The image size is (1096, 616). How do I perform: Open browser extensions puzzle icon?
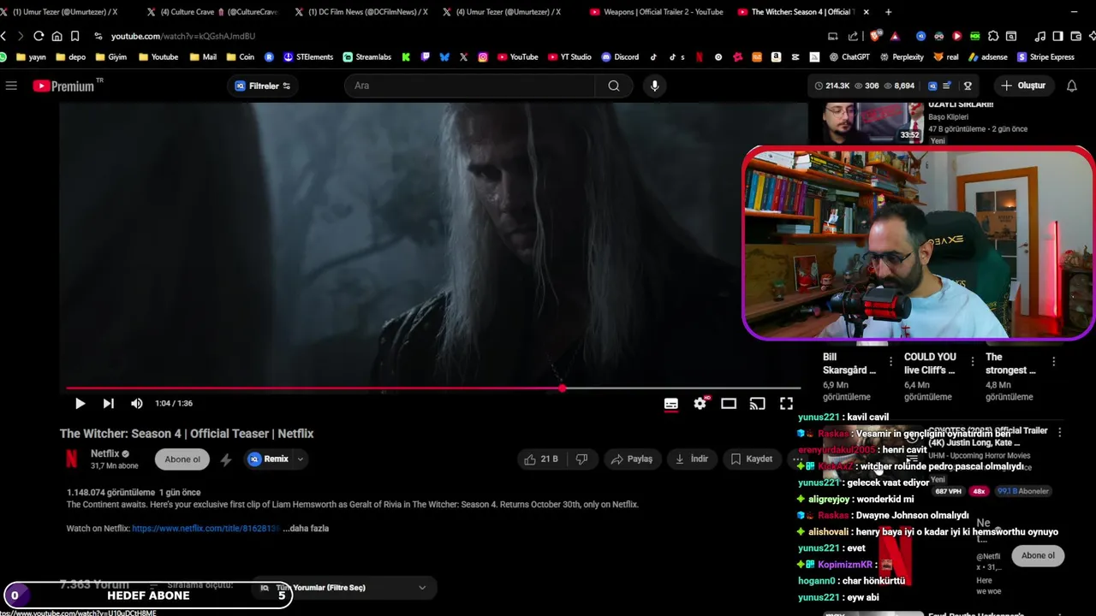[993, 36]
